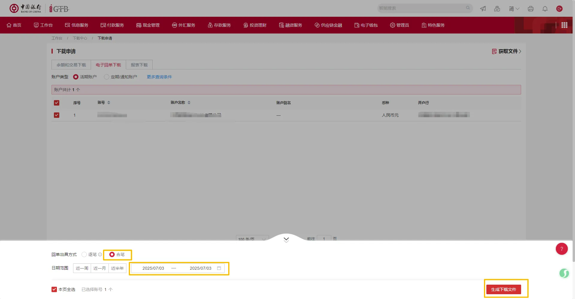Collapse the bottom panel with the chevron
This screenshot has width=575, height=299.
point(286,239)
